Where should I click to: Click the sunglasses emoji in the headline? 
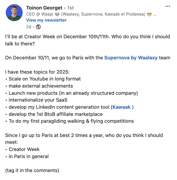(x=149, y=14)
